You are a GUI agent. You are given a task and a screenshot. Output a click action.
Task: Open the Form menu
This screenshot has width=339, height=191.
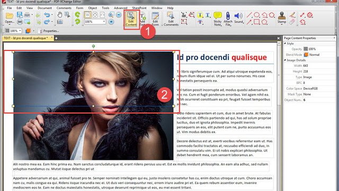point(79,8)
